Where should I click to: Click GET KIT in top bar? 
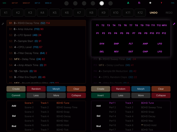(15, 3)
